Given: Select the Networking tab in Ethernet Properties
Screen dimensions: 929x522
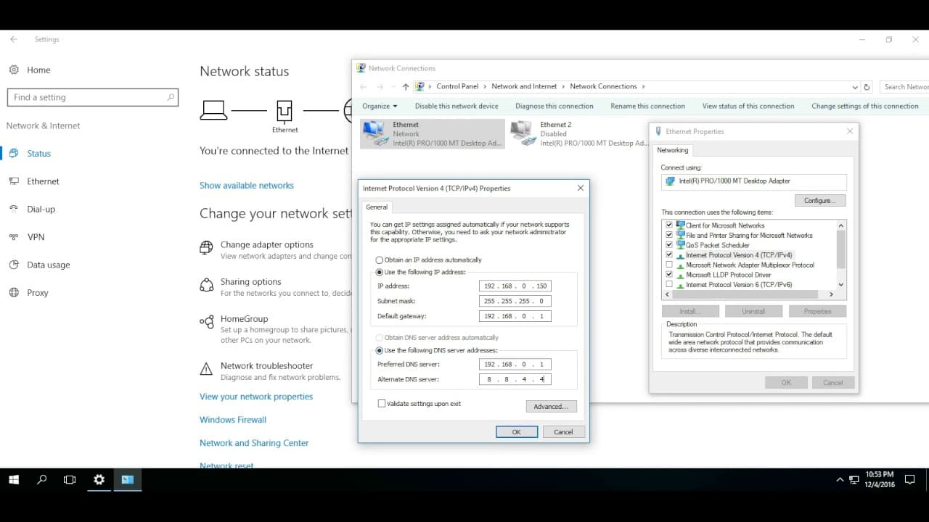Looking at the screenshot, I should [673, 150].
